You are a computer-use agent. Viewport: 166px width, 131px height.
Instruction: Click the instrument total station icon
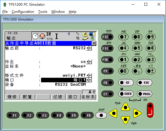pos(92,38)
